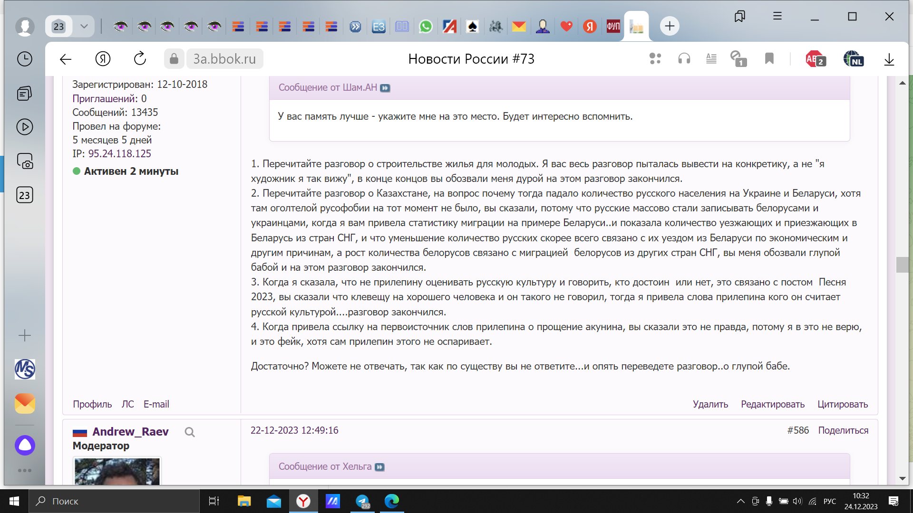Open Task View on the taskbar
The image size is (913, 513).
click(x=214, y=501)
